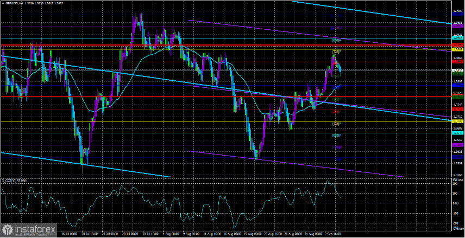Click the InstaForex logo watermark

click(x=28, y=230)
